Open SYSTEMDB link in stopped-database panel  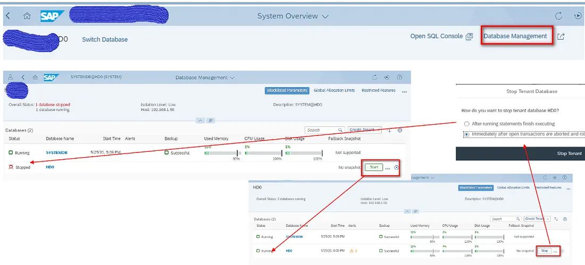click(57, 152)
